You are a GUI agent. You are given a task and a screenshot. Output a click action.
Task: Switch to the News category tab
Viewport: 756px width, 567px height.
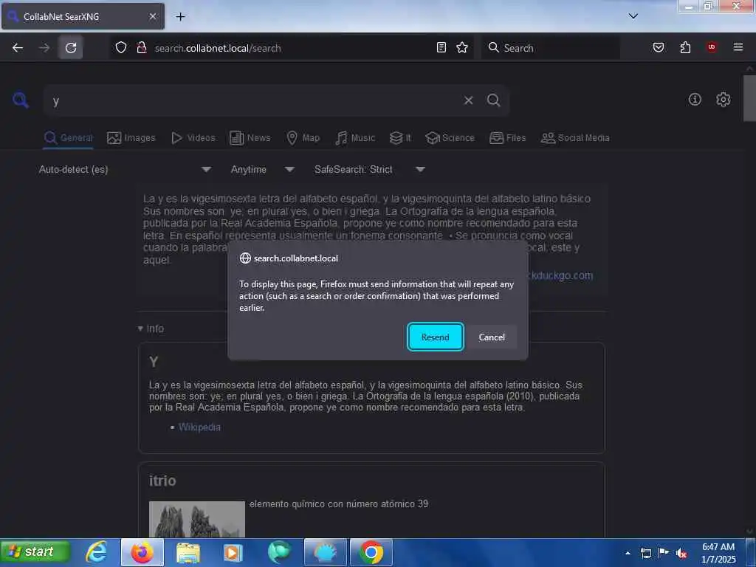click(x=250, y=138)
